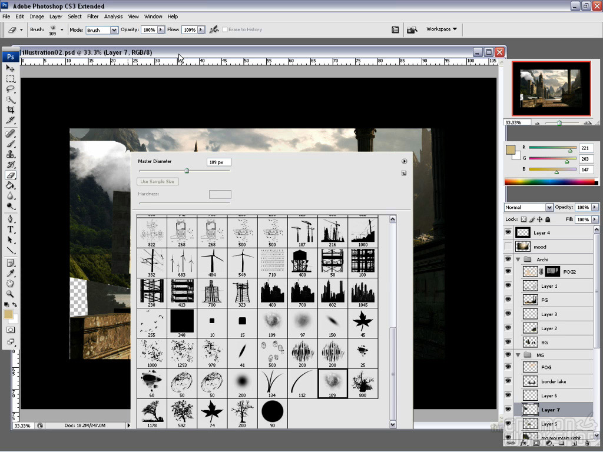Pick the Type tool
Image resolution: width=603 pixels, height=452 pixels.
pyautogui.click(x=11, y=230)
